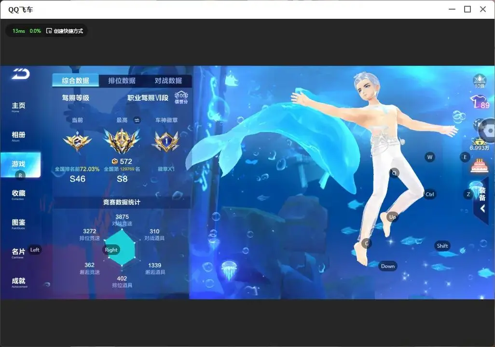Click the 362 邂逅竞速 stat
The width and height of the screenshot is (495, 347).
[x=89, y=268]
